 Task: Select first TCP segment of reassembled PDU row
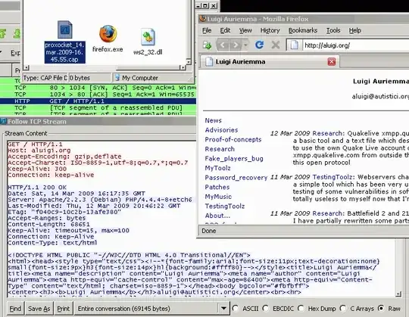(98, 108)
